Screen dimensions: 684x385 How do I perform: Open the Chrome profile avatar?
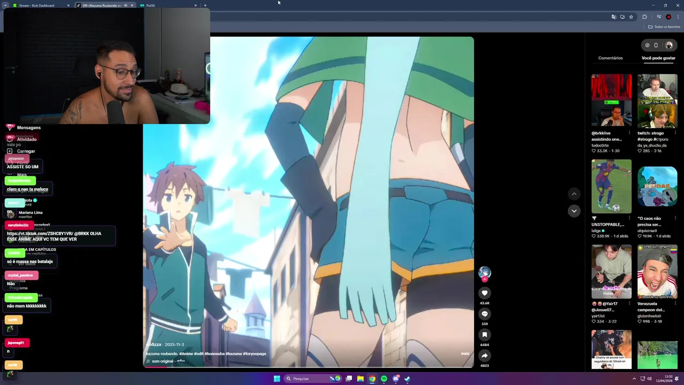pos(669,17)
